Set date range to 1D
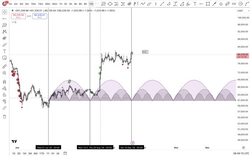This screenshot has width=250, height=156. click(x=14, y=153)
